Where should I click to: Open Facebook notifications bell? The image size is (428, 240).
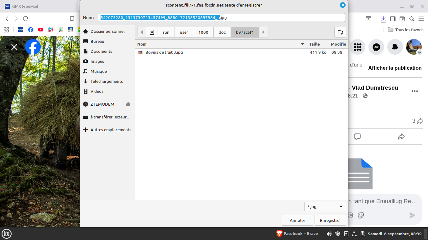395,47
